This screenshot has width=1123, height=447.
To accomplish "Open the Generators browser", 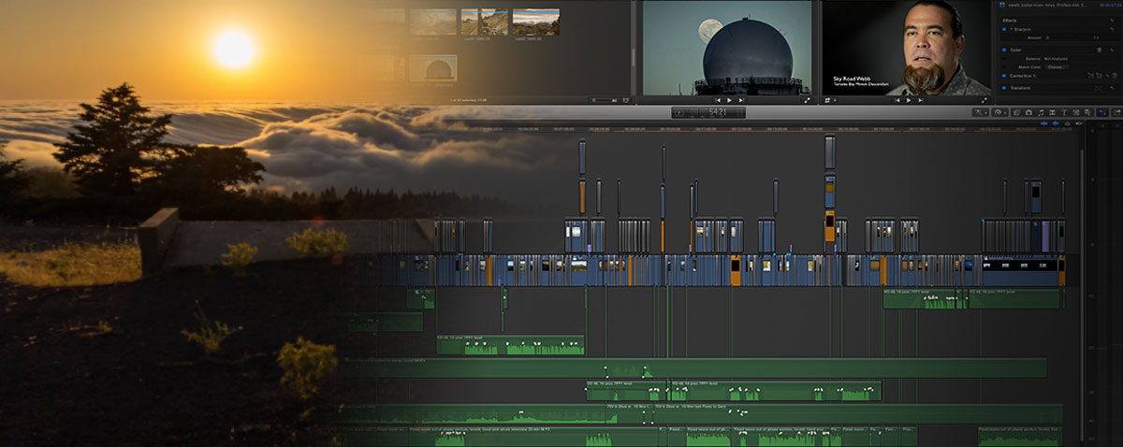I will (x=1076, y=112).
